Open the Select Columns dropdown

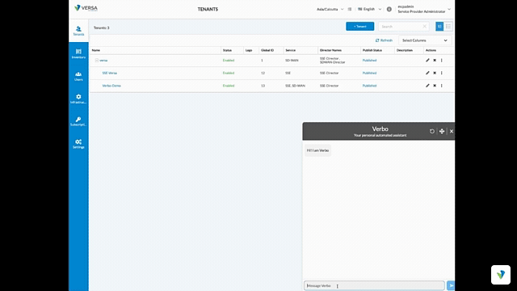(425, 40)
